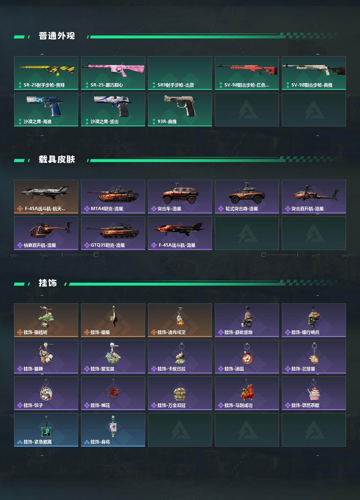Pick the 93R-典雅 pistol skin

pyautogui.click(x=180, y=110)
